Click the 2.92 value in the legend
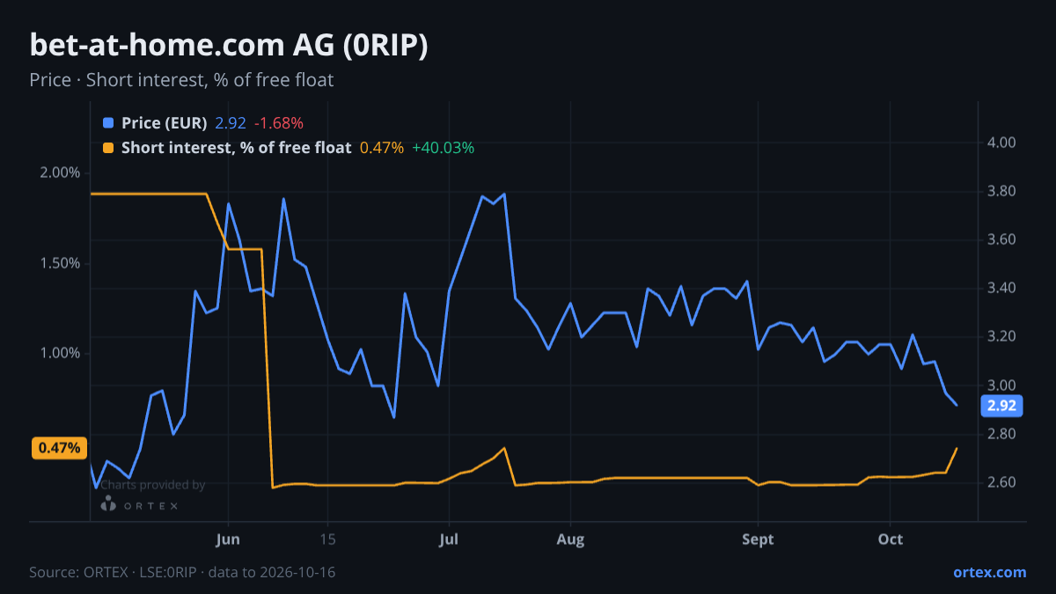Viewport: 1056px width, 594px height. [231, 123]
